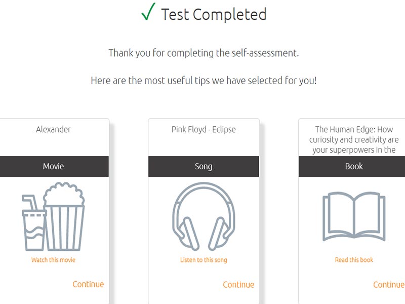This screenshot has height=304, width=405.
Task: Select the Book category banner
Action: pos(354,166)
